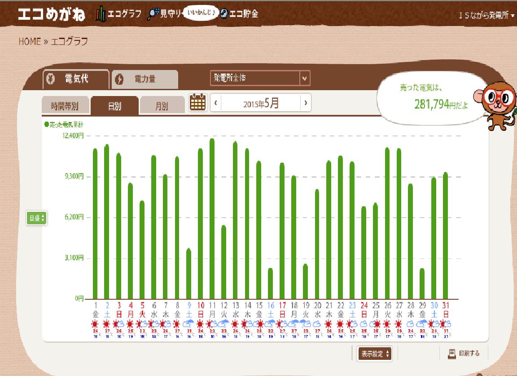Expand the ISながら発電所 account menu
The width and height of the screenshot is (517, 376).
(x=486, y=15)
